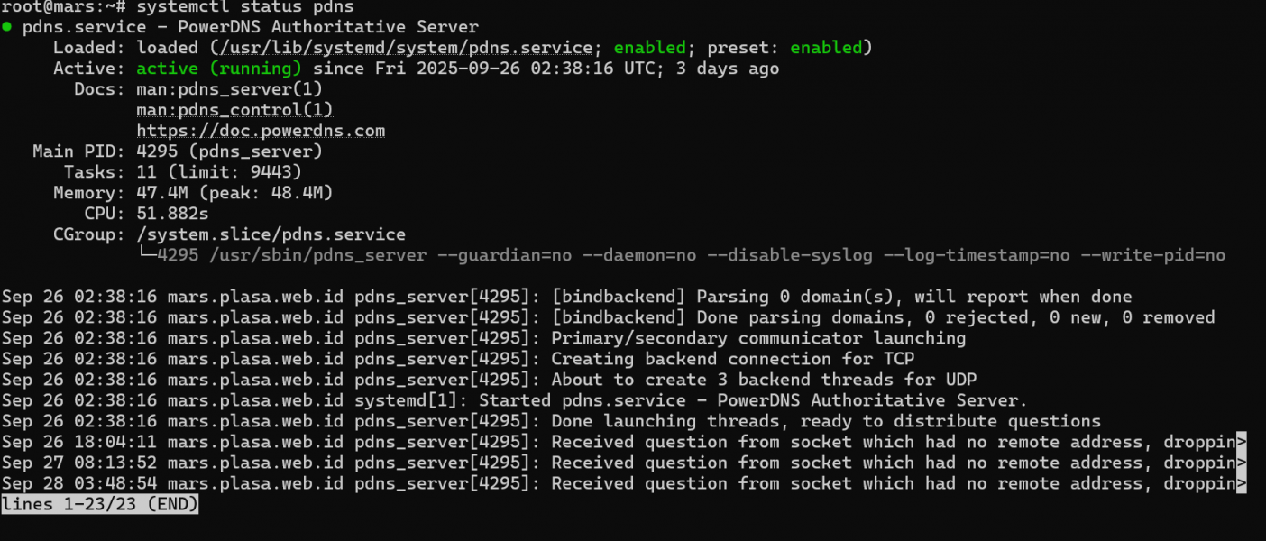
Task: Open the man:pdns_server(1) docs link
Action: (229, 89)
